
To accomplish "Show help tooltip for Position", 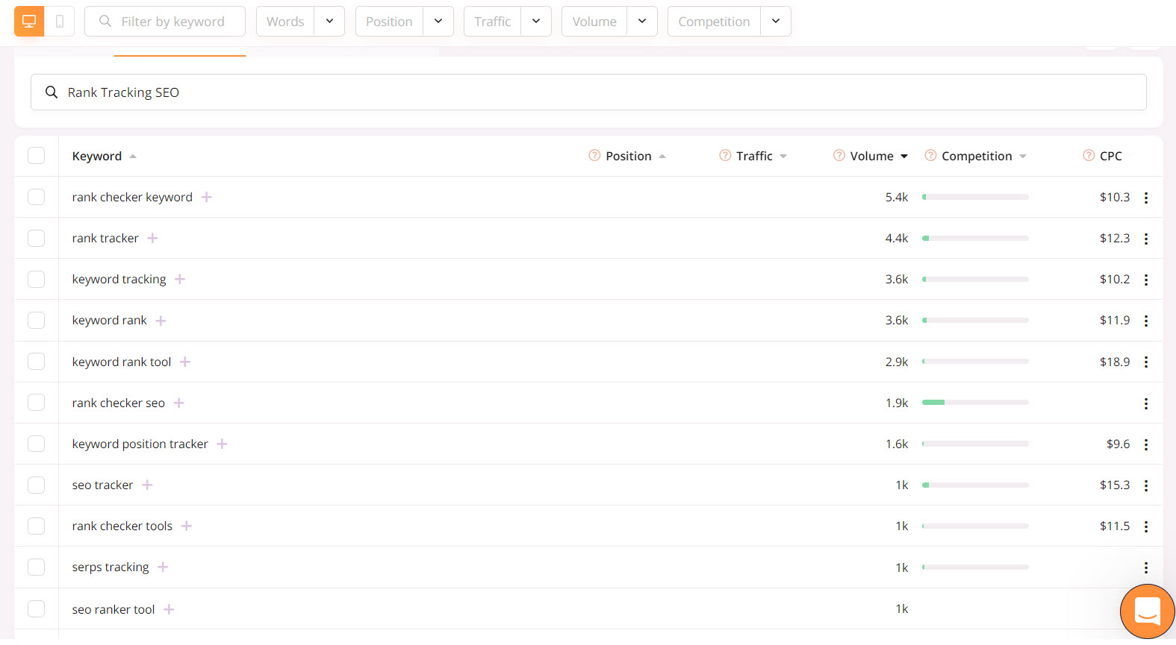I will coord(594,155).
